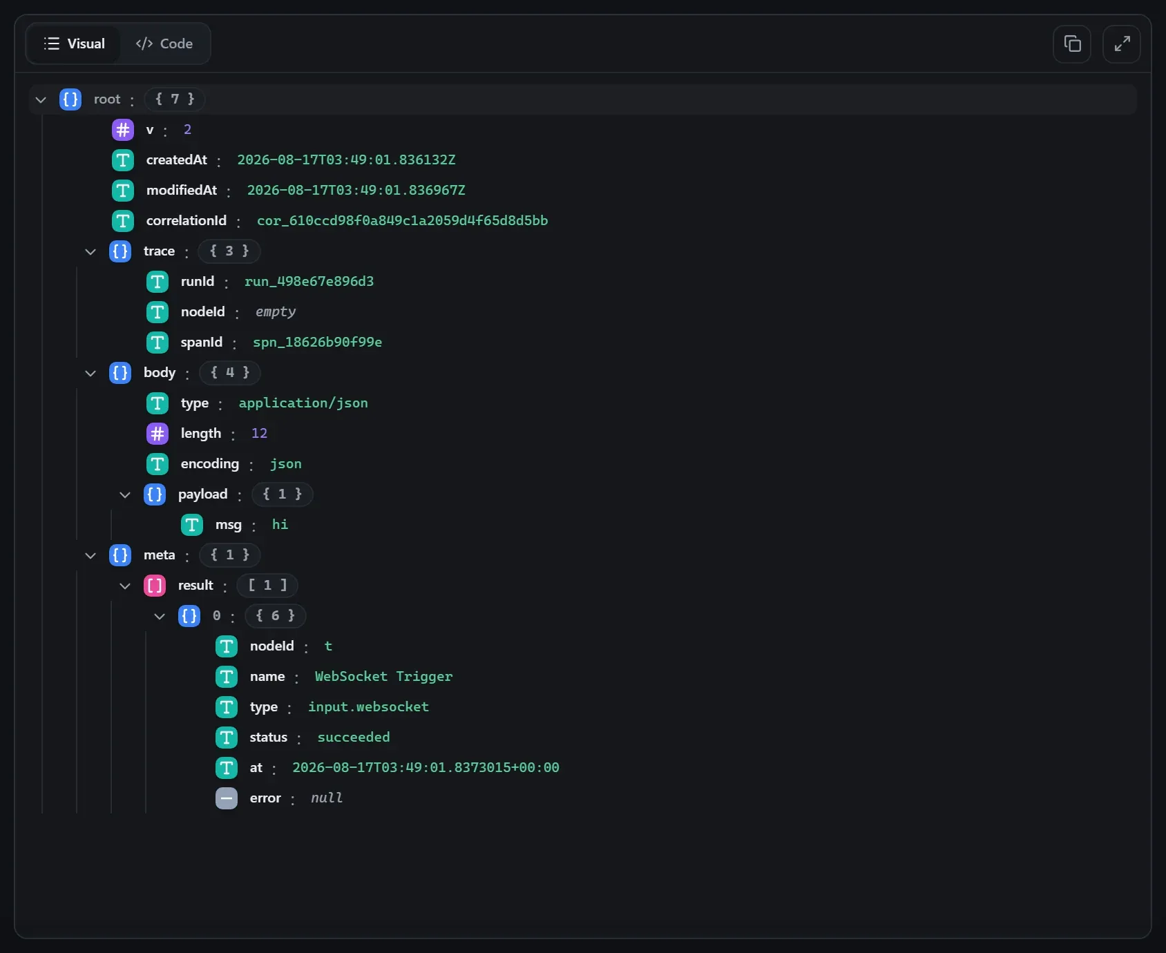Click the text icon beside runId
Image resolution: width=1166 pixels, height=953 pixels.
[x=157, y=282]
